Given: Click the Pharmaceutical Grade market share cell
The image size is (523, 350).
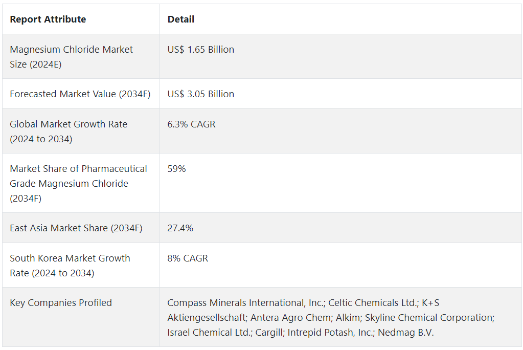Looking at the screenshot, I should 78,183.
